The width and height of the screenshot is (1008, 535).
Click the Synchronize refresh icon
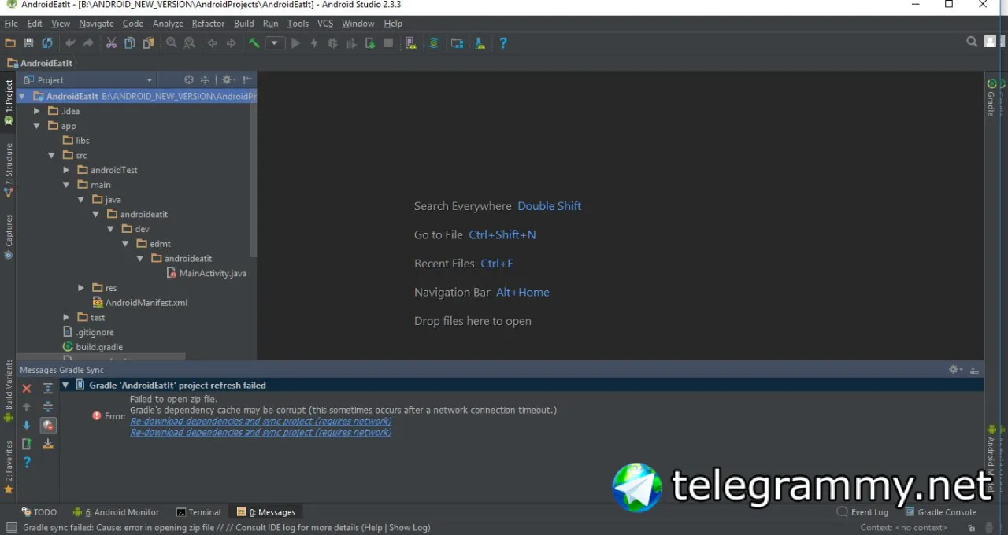pyautogui.click(x=47, y=43)
